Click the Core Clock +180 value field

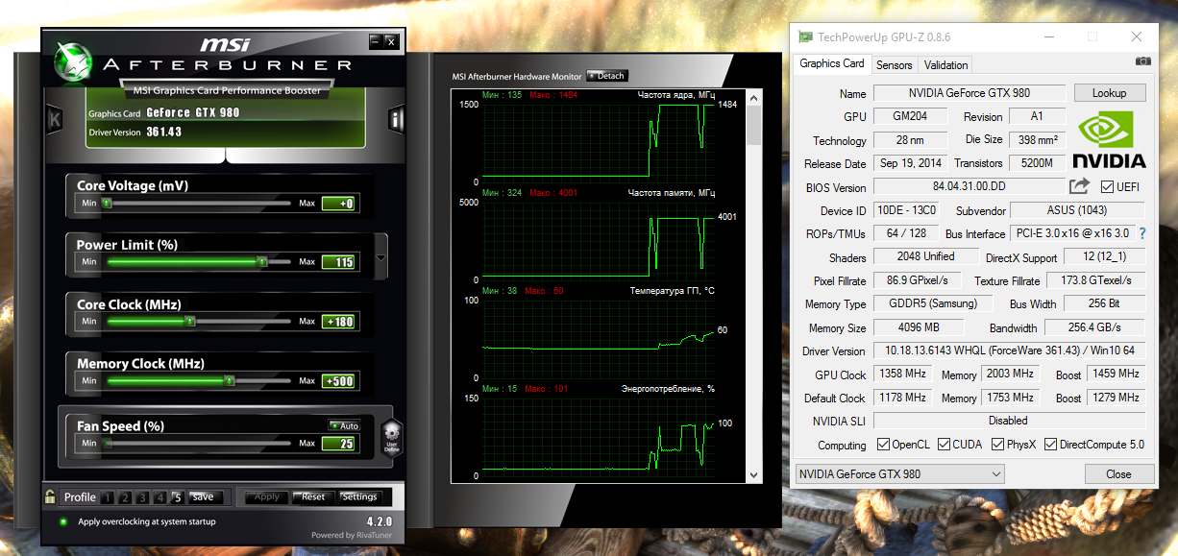coord(339,322)
